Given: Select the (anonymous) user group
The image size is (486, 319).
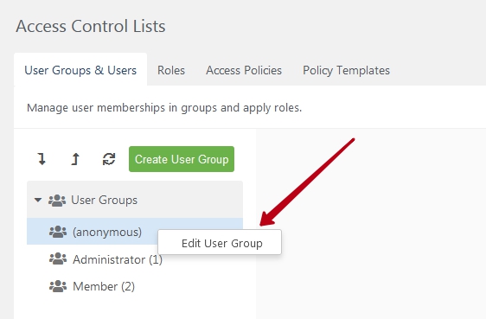Looking at the screenshot, I should [x=107, y=232].
